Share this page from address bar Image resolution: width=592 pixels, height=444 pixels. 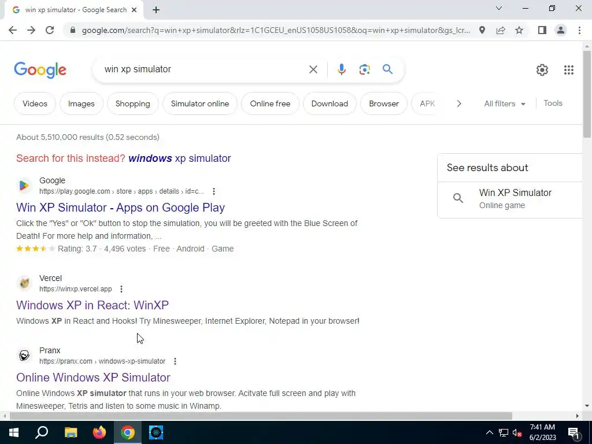pyautogui.click(x=501, y=30)
